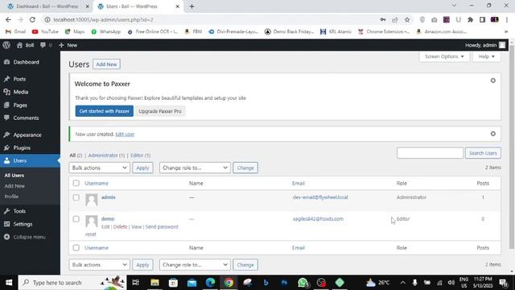Screen dimensions: 515x290
Task: Bookmark this page with star icon
Action: pyautogui.click(x=407, y=19)
